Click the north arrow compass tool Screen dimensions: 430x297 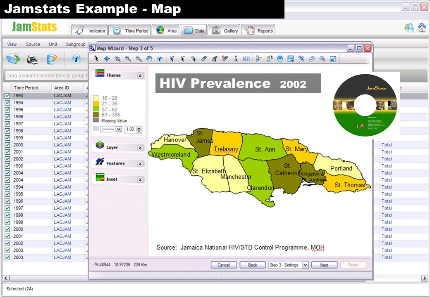(x=236, y=59)
